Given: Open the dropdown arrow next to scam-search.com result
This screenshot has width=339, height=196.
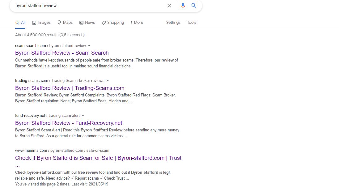Looking at the screenshot, I should pyautogui.click(x=89, y=46).
